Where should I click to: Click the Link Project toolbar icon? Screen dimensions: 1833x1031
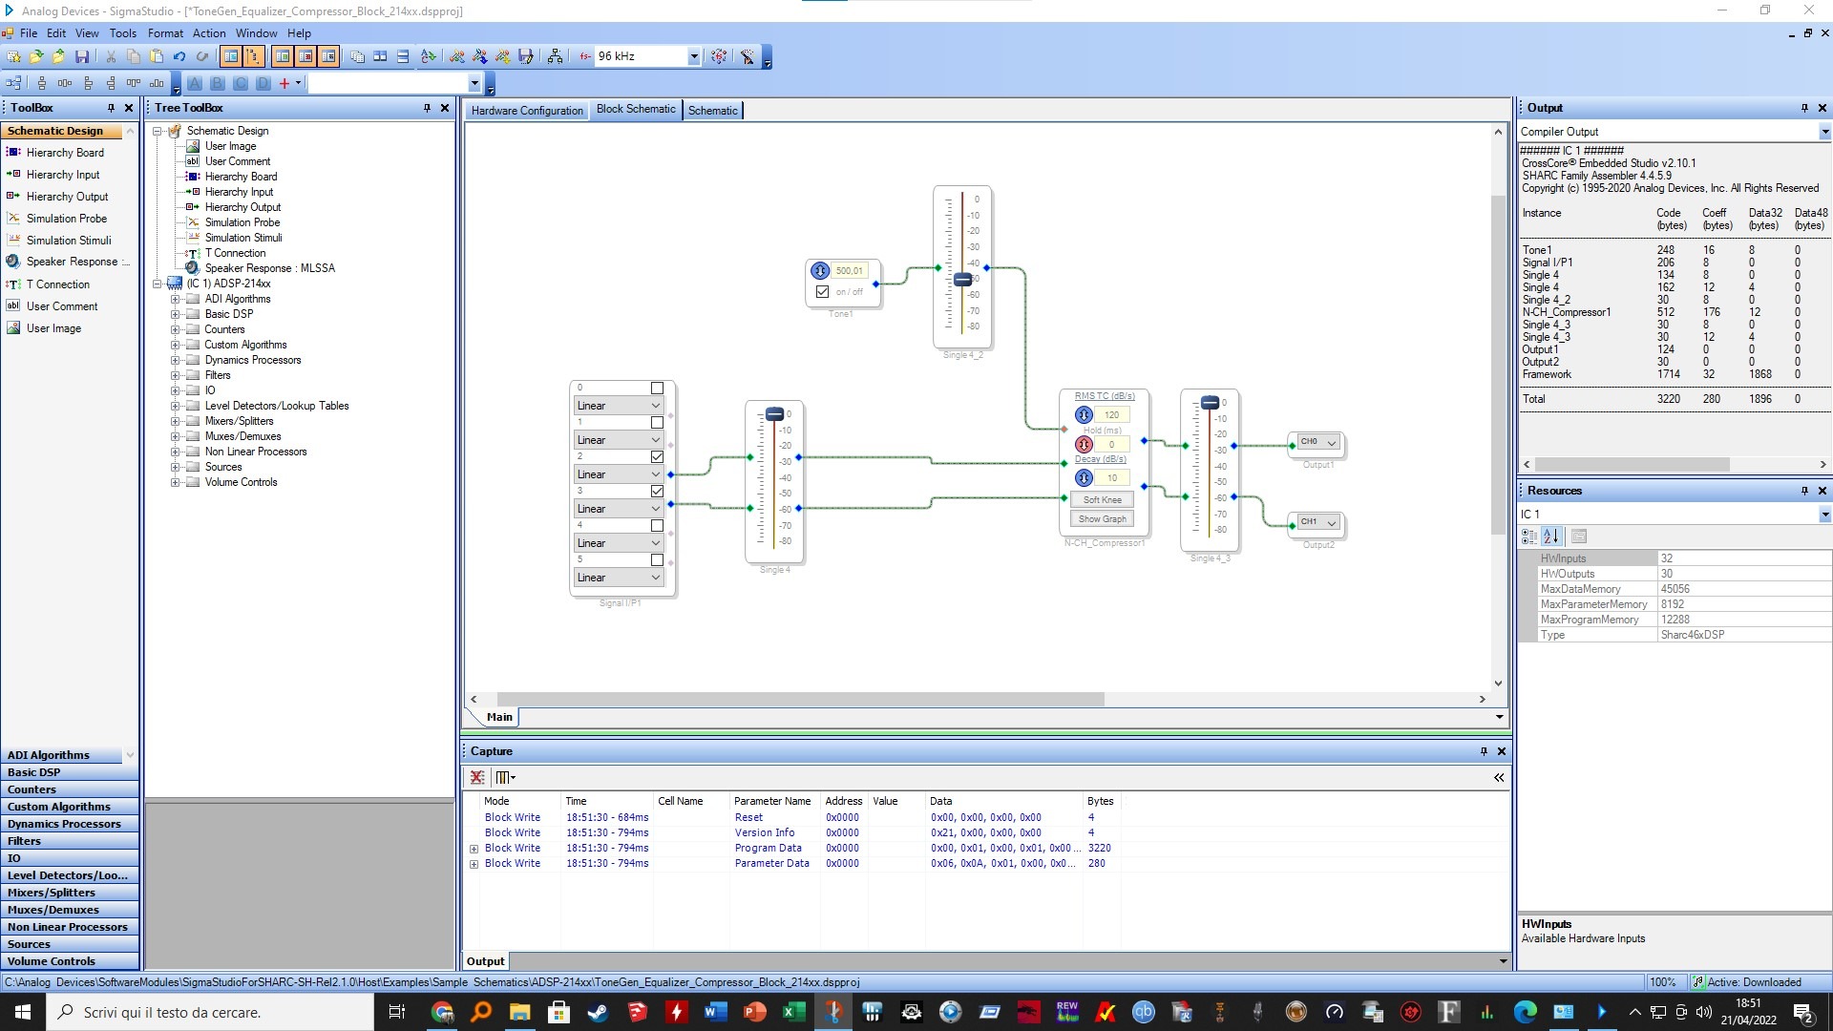click(x=457, y=57)
